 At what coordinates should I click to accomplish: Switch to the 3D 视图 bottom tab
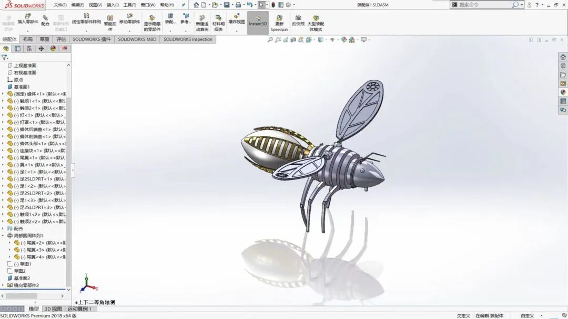53,309
